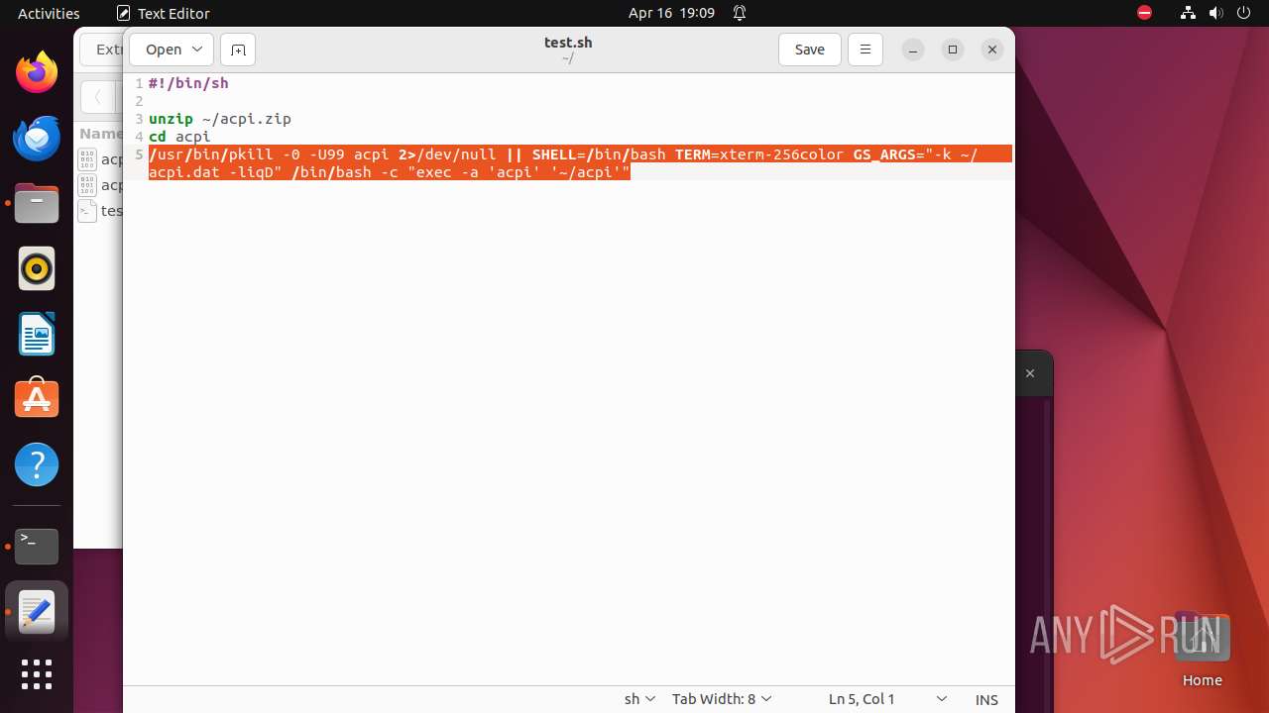This screenshot has width=1269, height=713.
Task: Click line number 5 in gutter
Action: [x=139, y=154]
